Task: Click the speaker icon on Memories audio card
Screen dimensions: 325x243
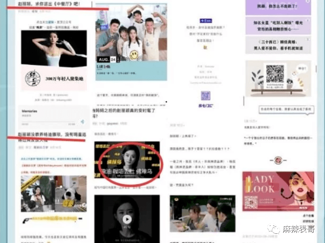Action: [x=82, y=121]
